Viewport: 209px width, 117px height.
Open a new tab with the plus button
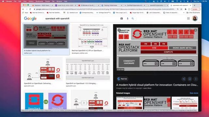click(195, 6)
